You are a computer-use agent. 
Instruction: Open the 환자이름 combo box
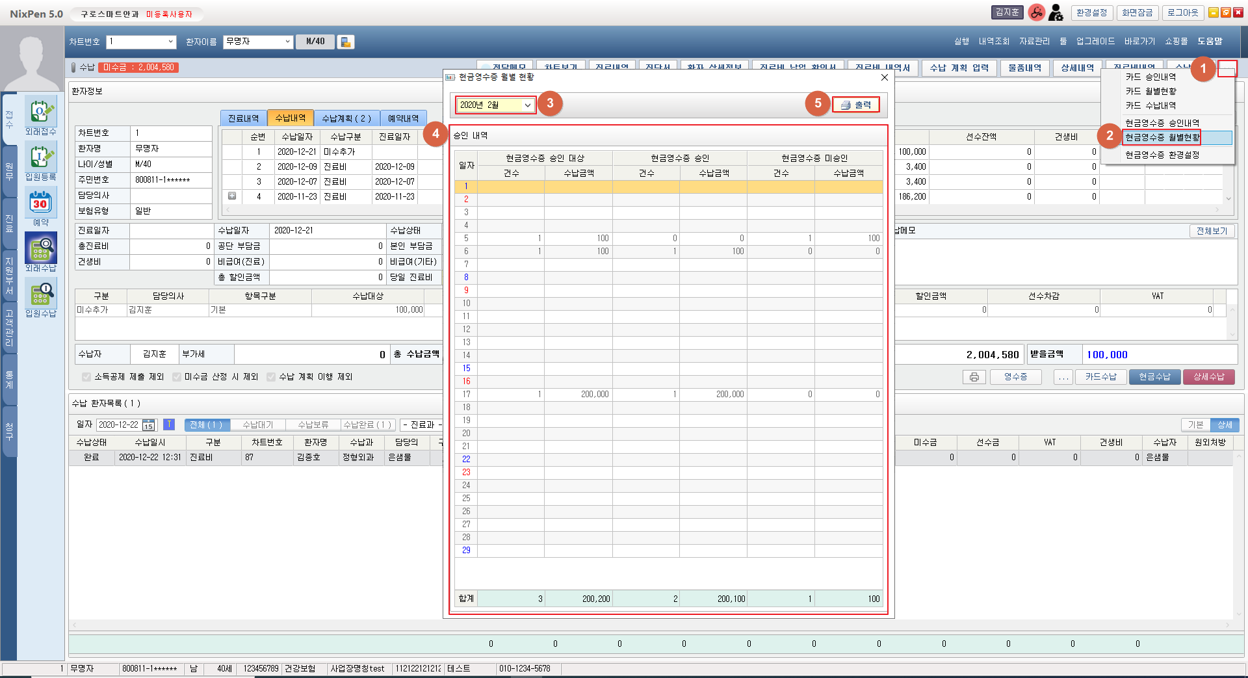(x=287, y=42)
